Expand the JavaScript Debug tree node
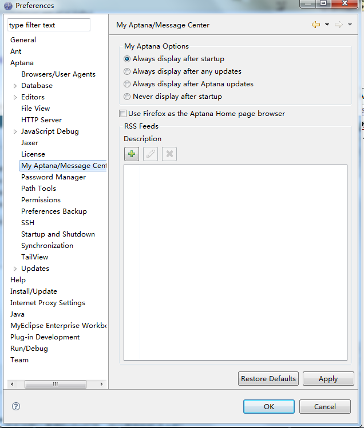 pos(15,132)
